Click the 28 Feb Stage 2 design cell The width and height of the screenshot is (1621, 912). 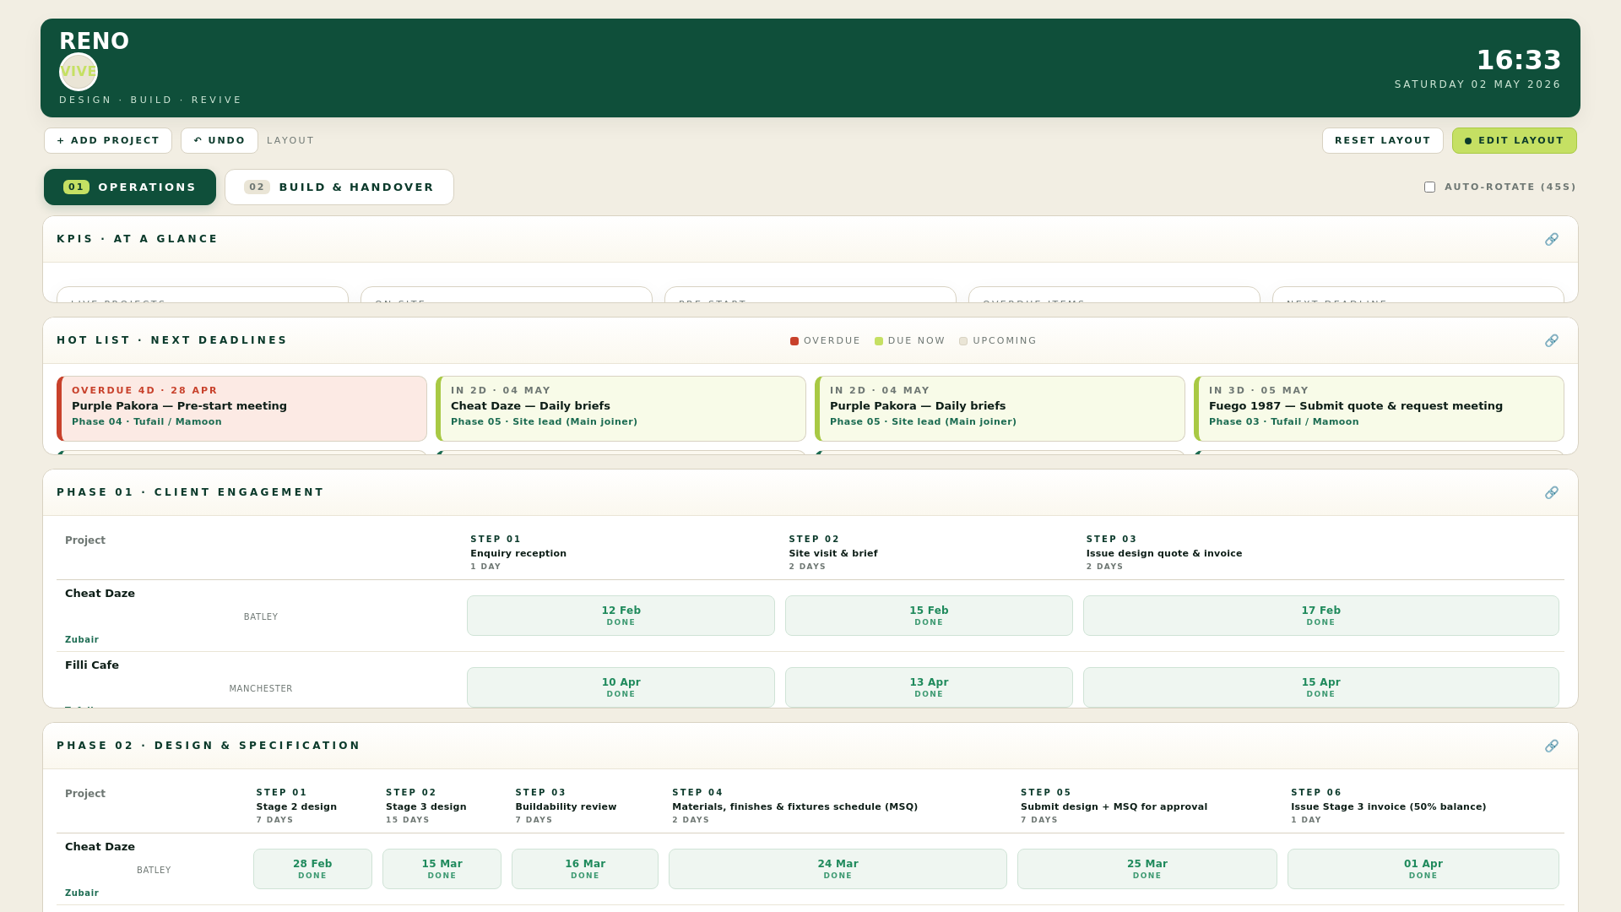(x=312, y=869)
